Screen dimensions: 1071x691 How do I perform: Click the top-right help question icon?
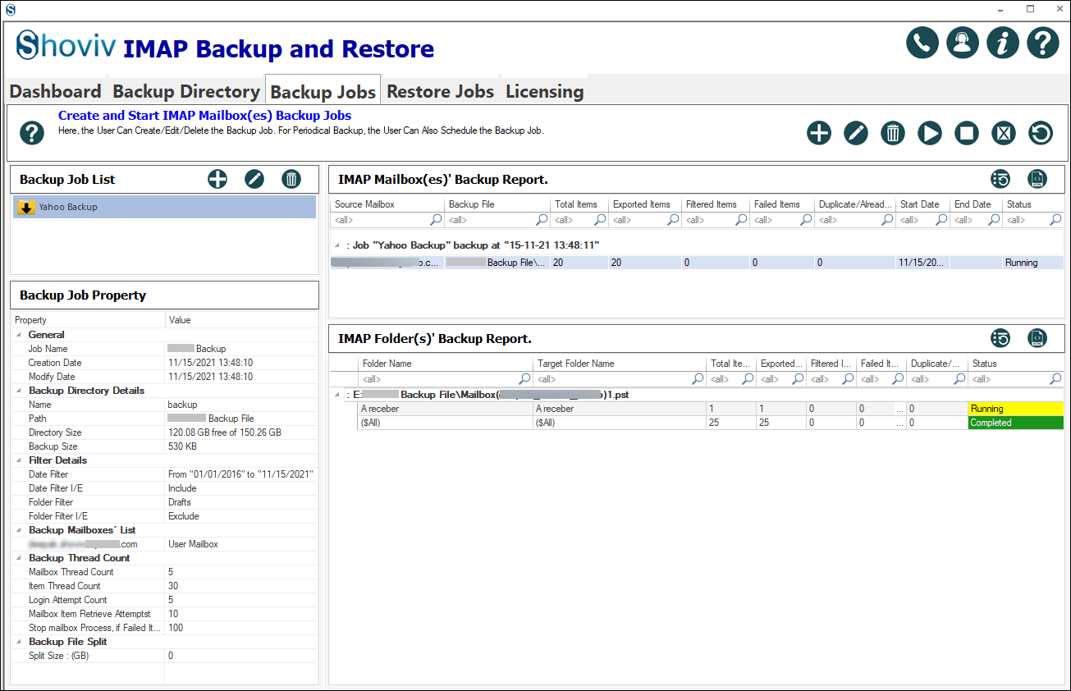[x=1043, y=43]
